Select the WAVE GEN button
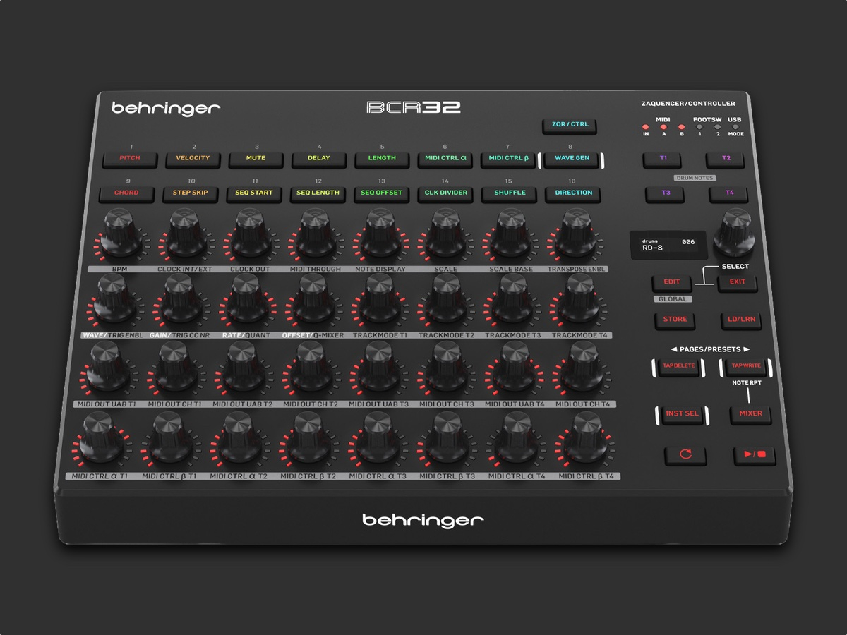This screenshot has height=635, width=847. pos(572,159)
